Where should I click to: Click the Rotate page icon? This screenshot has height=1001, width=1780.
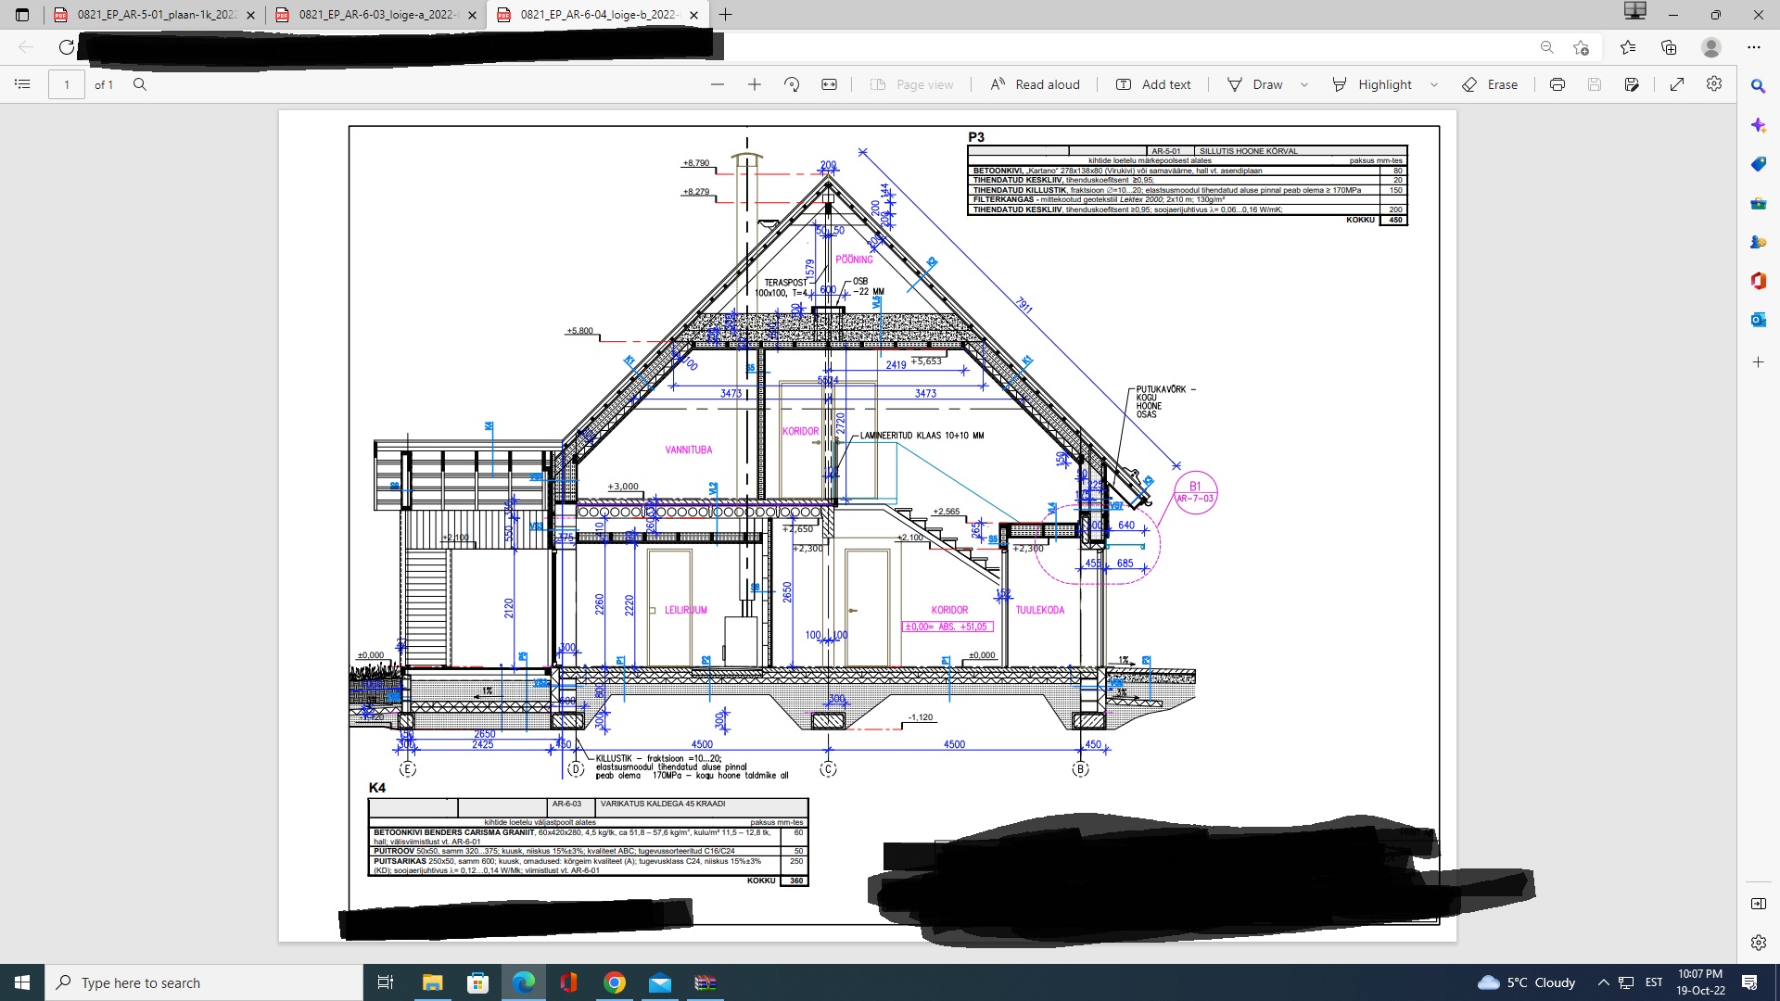tap(792, 84)
